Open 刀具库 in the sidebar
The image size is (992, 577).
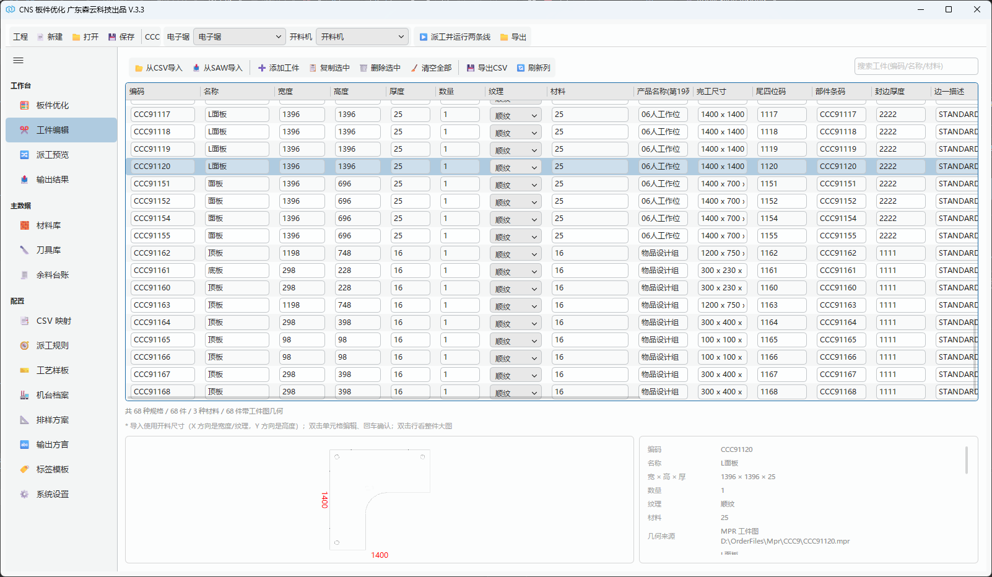[x=61, y=250]
